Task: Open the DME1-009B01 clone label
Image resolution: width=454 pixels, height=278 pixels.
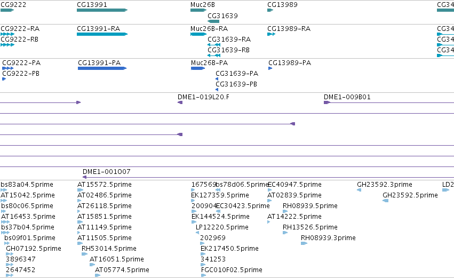Action: pyautogui.click(x=347, y=97)
